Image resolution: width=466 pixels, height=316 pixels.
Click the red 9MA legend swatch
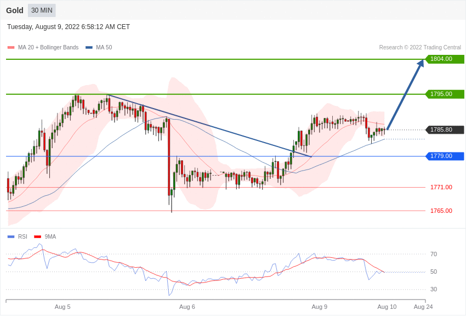38,236
